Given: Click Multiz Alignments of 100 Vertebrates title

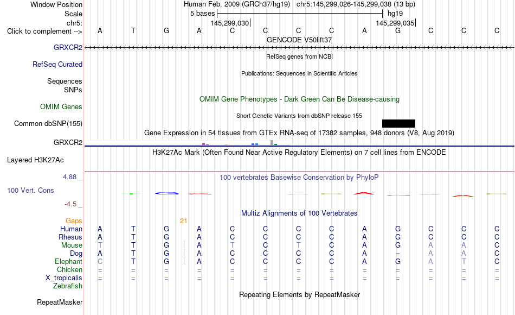Looking at the screenshot, I should [x=299, y=213].
